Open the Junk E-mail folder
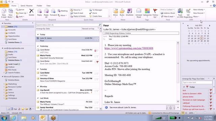 (13, 64)
